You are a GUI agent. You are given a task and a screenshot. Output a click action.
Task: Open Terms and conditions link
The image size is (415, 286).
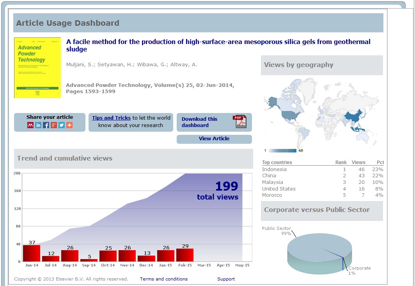click(163, 279)
